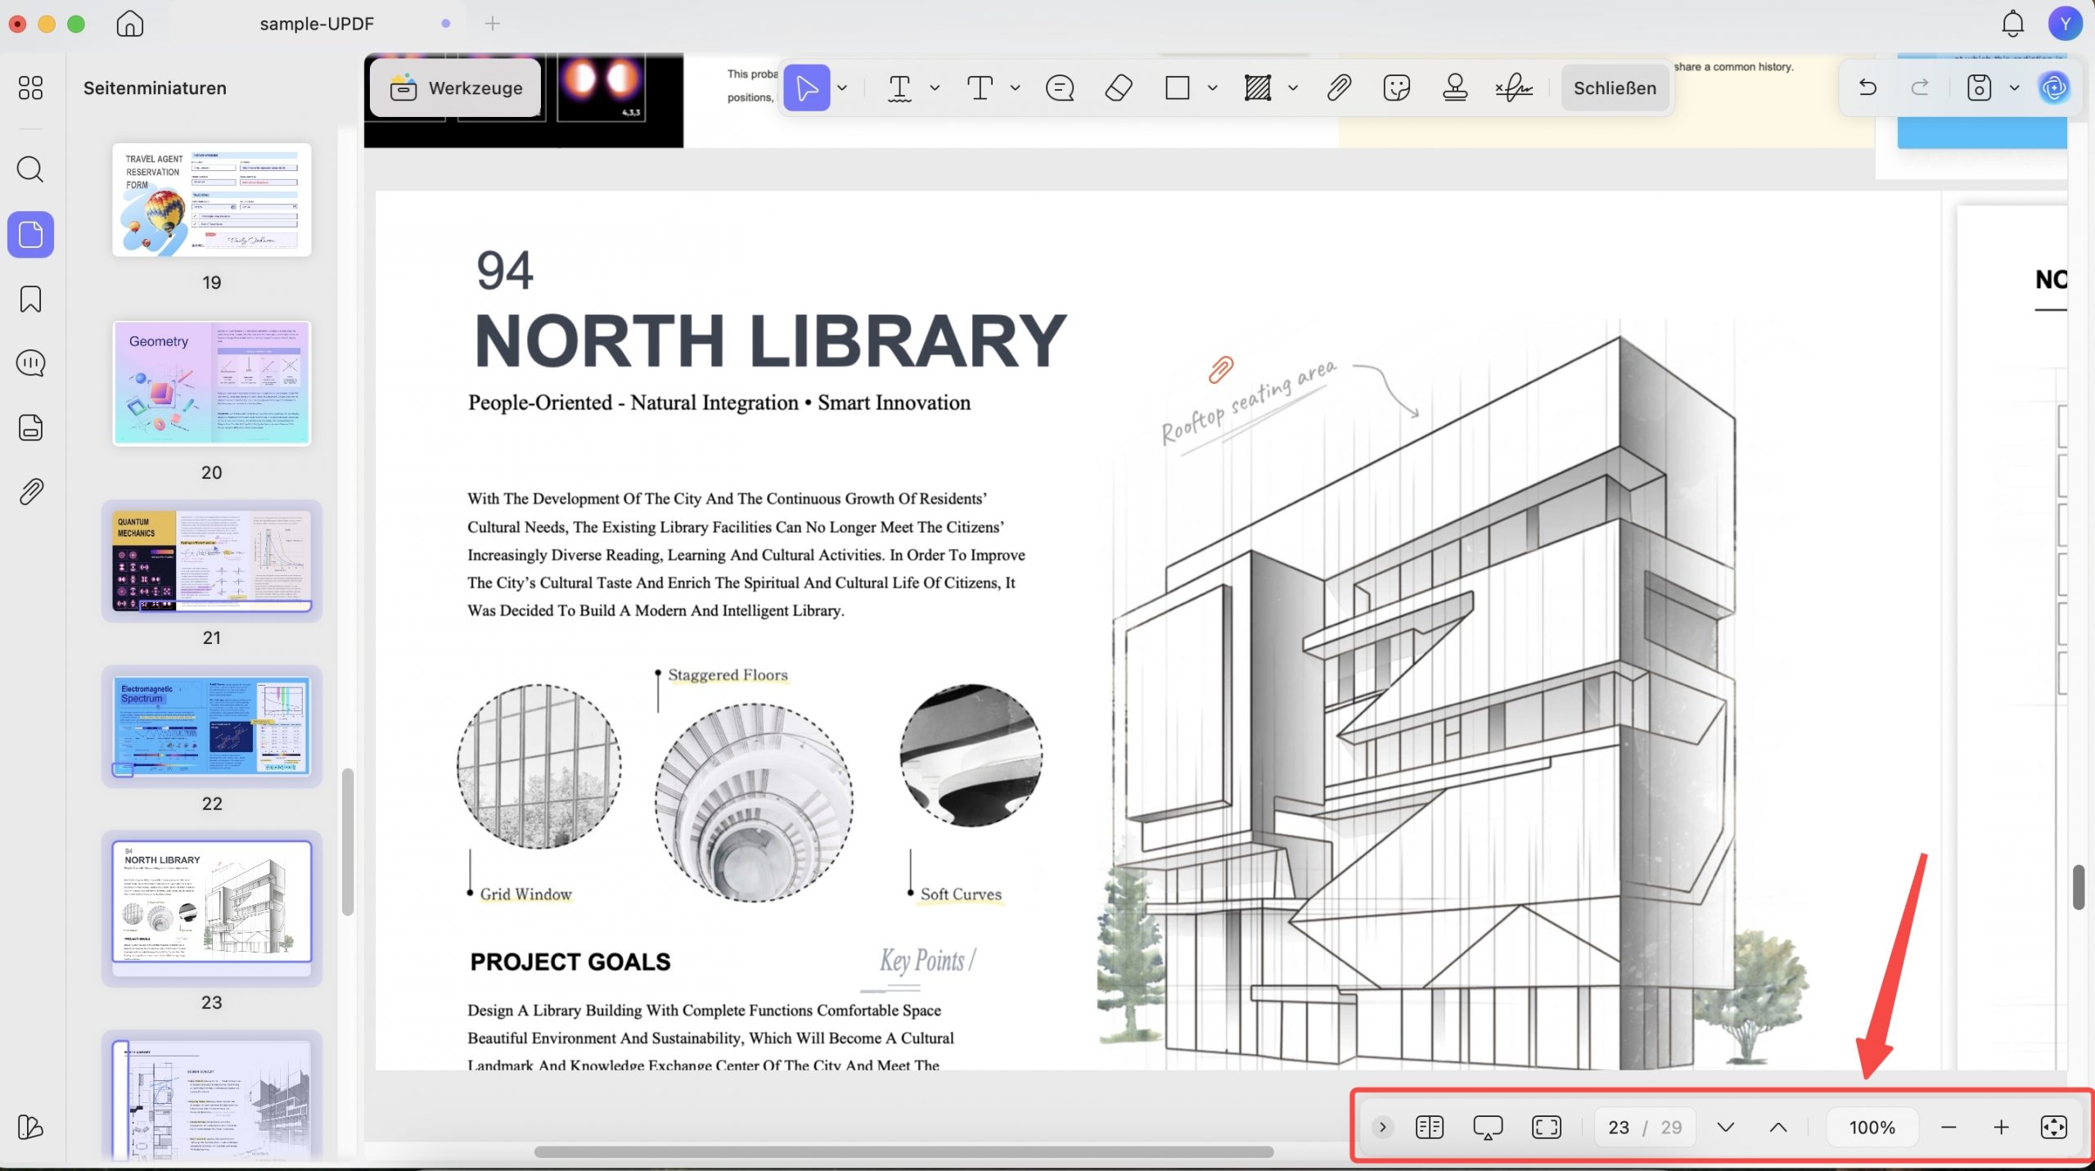Expand rectangle shape options dropdown

pyautogui.click(x=1212, y=88)
